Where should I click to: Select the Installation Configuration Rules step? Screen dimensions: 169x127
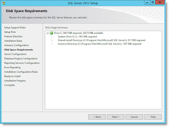pyautogui.click(x=21, y=72)
